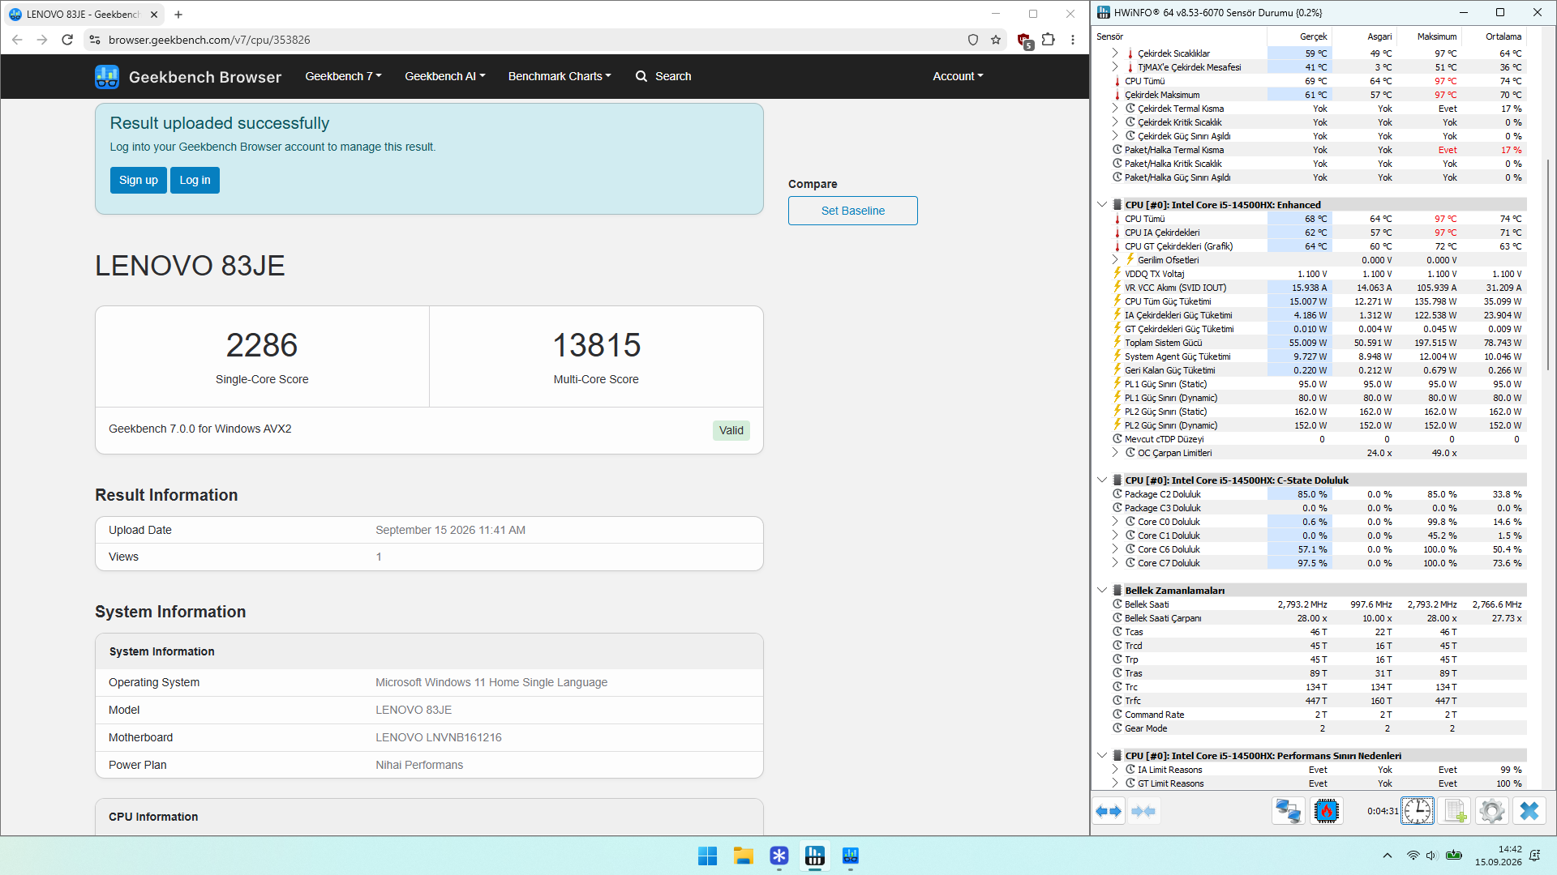
Task: Open HWiNFO network remote monitoring button
Action: tap(1289, 811)
